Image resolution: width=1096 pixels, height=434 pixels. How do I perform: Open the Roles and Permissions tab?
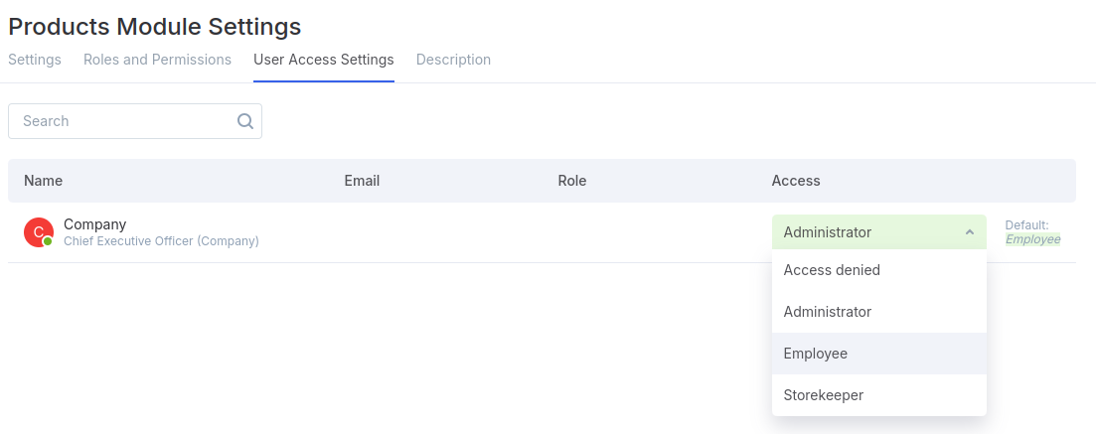tap(157, 60)
